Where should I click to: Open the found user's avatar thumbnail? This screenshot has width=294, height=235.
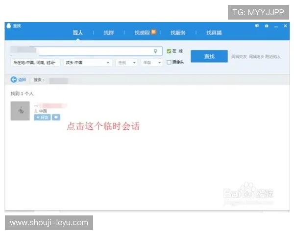click(x=20, y=111)
